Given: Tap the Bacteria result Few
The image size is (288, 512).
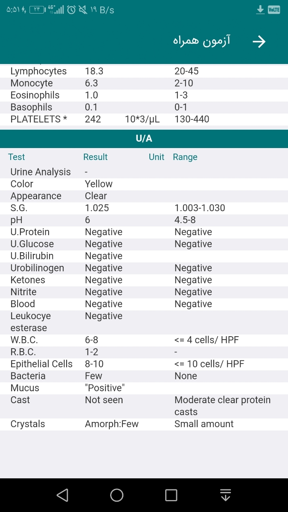Looking at the screenshot, I should tap(93, 376).
